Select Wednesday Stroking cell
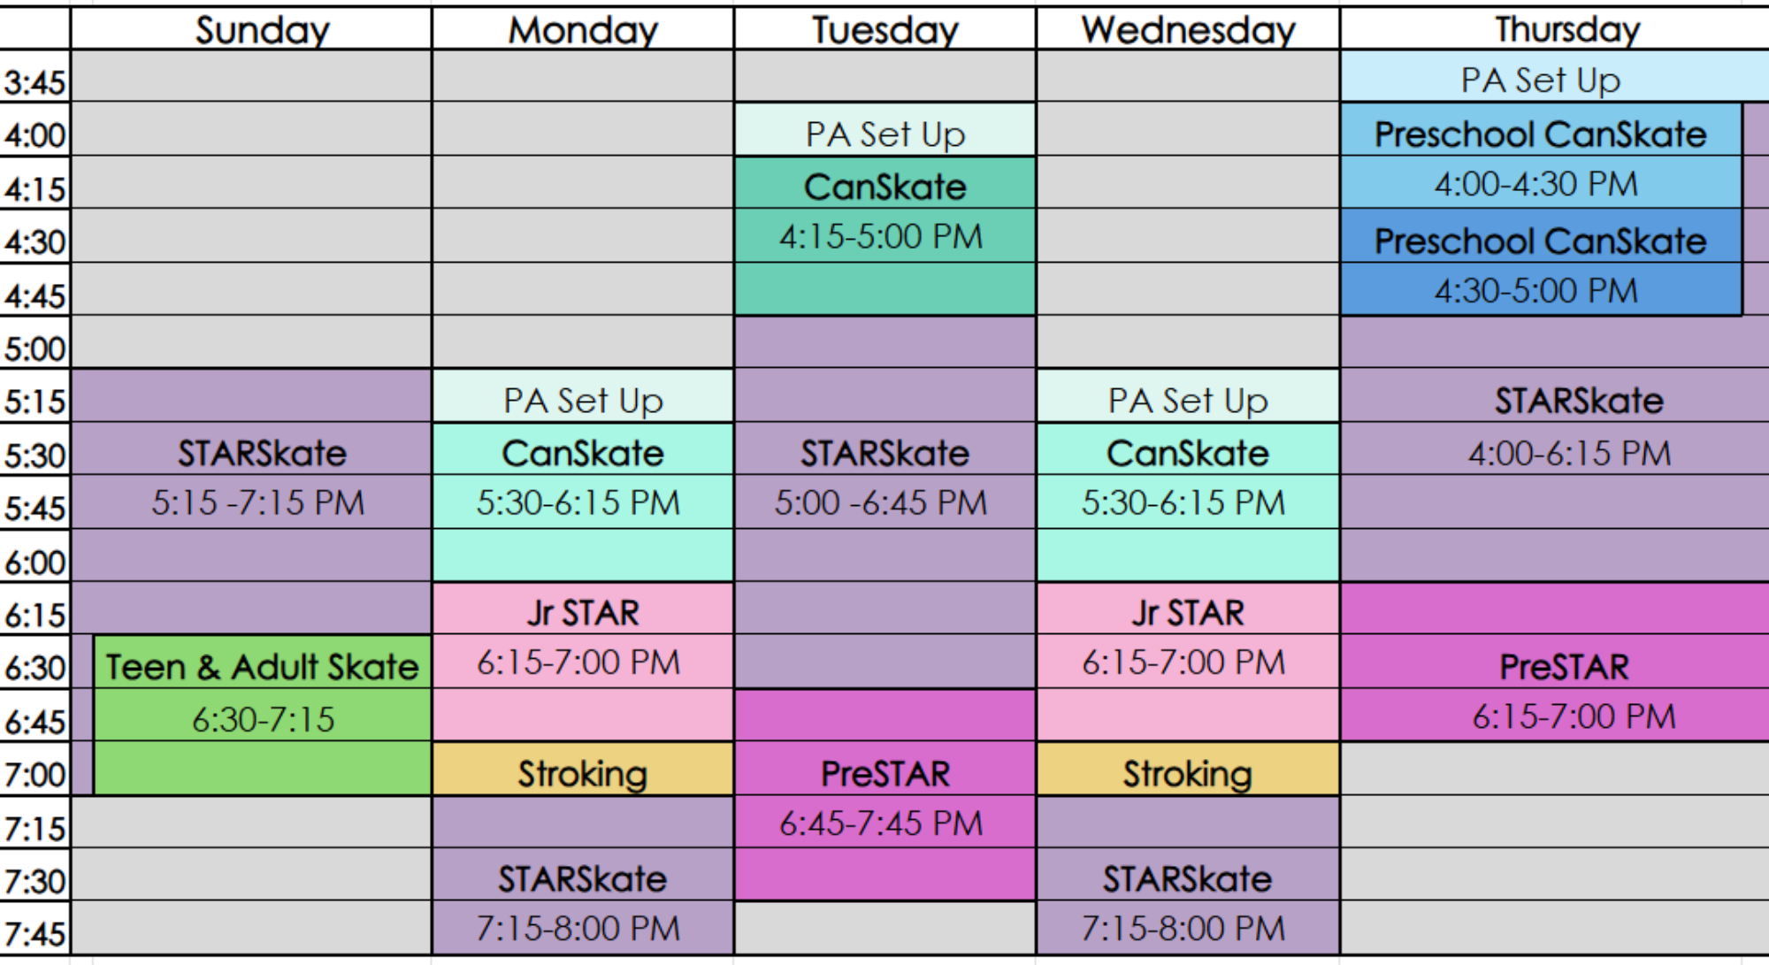The width and height of the screenshot is (1769, 965). point(1188,769)
